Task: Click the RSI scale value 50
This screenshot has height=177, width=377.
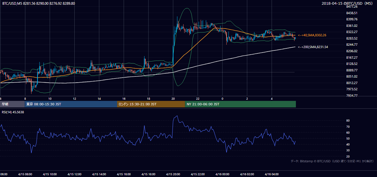Action: [348, 138]
